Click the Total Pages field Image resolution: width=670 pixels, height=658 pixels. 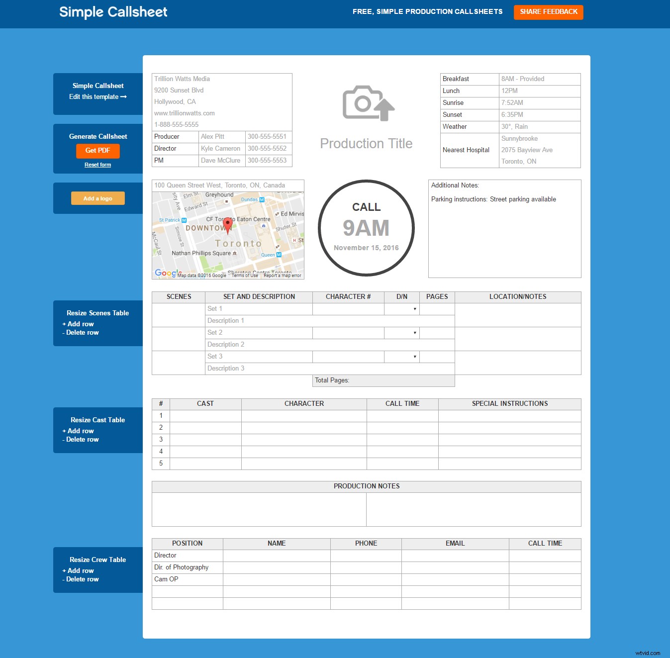point(383,380)
